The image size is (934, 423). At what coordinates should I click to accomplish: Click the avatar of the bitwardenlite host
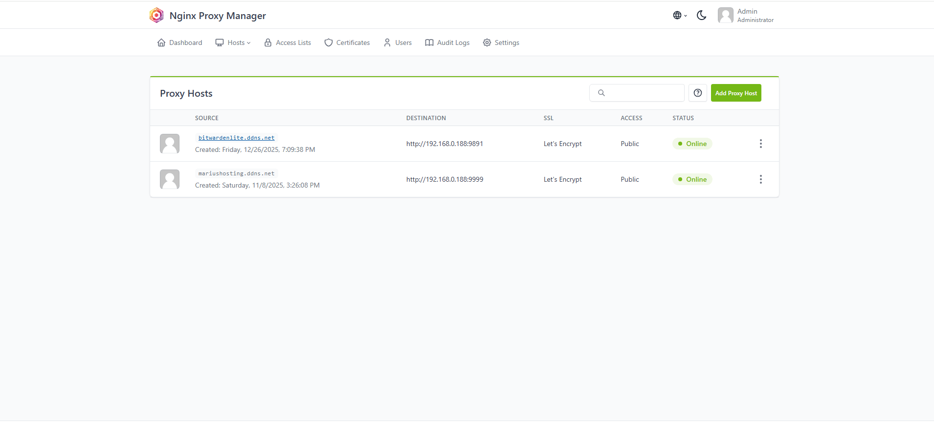point(170,144)
